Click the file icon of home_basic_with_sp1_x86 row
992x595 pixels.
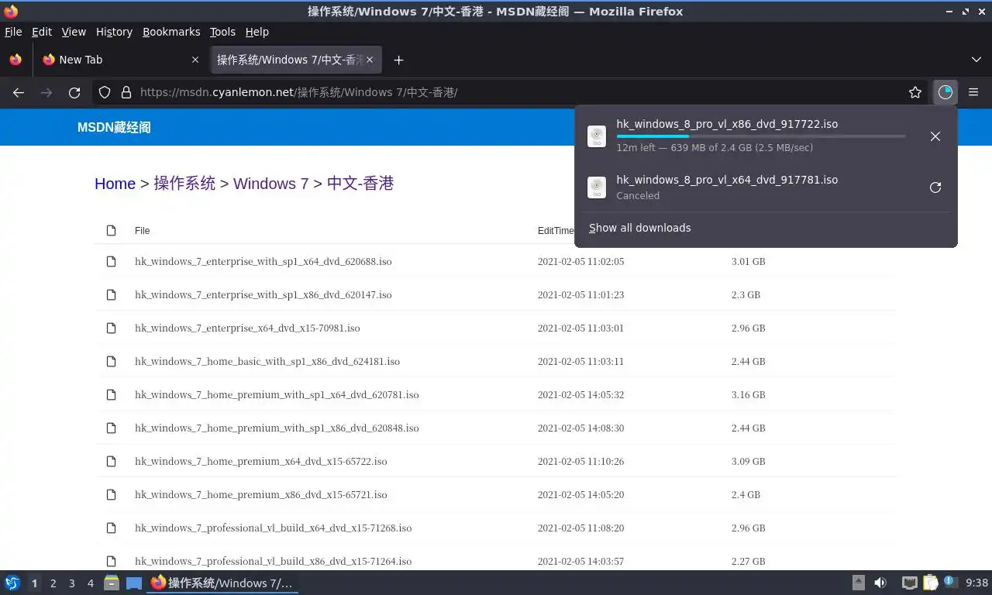pyautogui.click(x=111, y=362)
